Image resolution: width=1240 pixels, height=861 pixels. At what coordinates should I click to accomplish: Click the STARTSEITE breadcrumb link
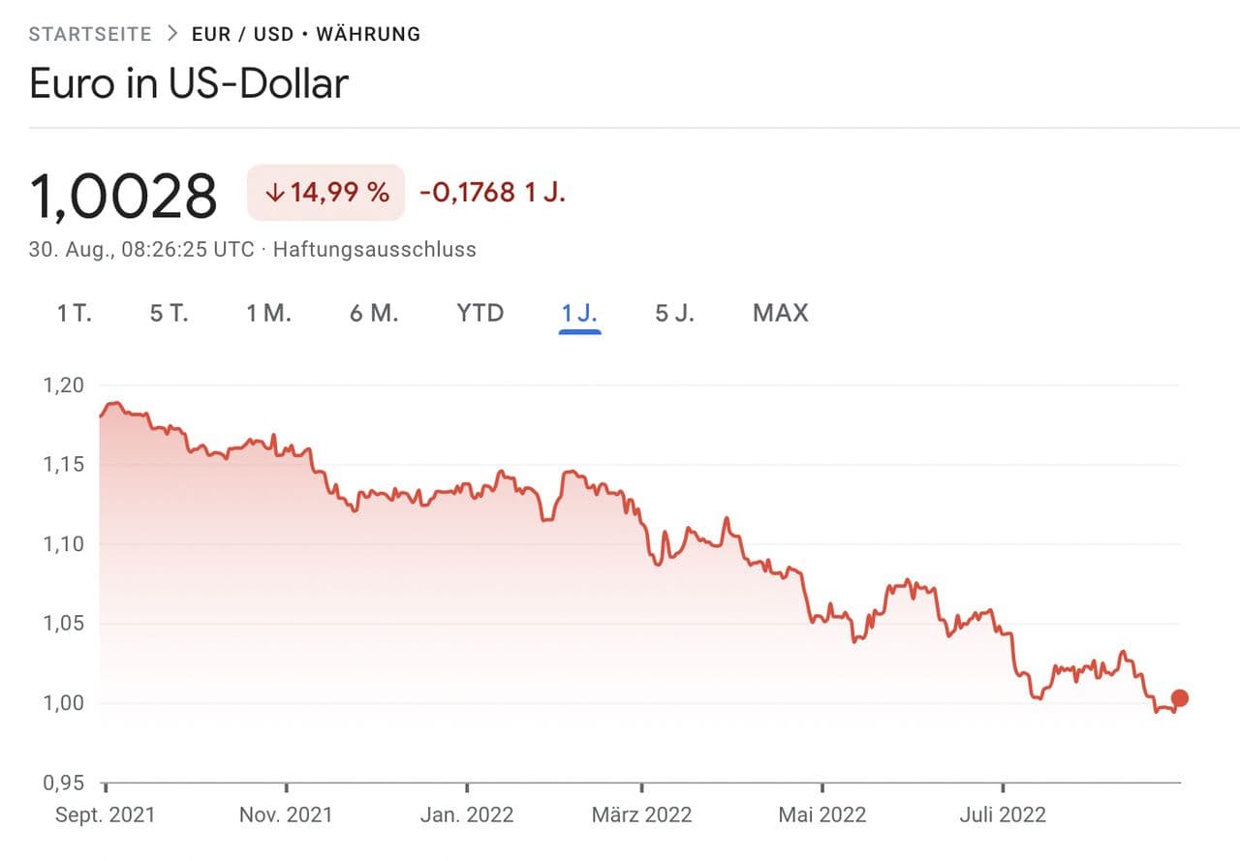[x=90, y=34]
